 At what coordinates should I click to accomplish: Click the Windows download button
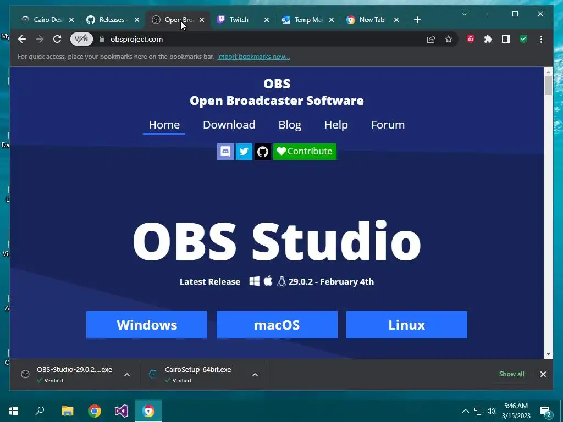point(147,325)
